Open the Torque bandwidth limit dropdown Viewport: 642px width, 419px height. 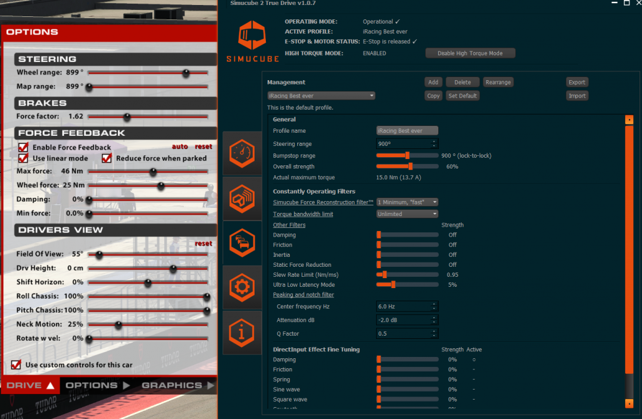[407, 214]
